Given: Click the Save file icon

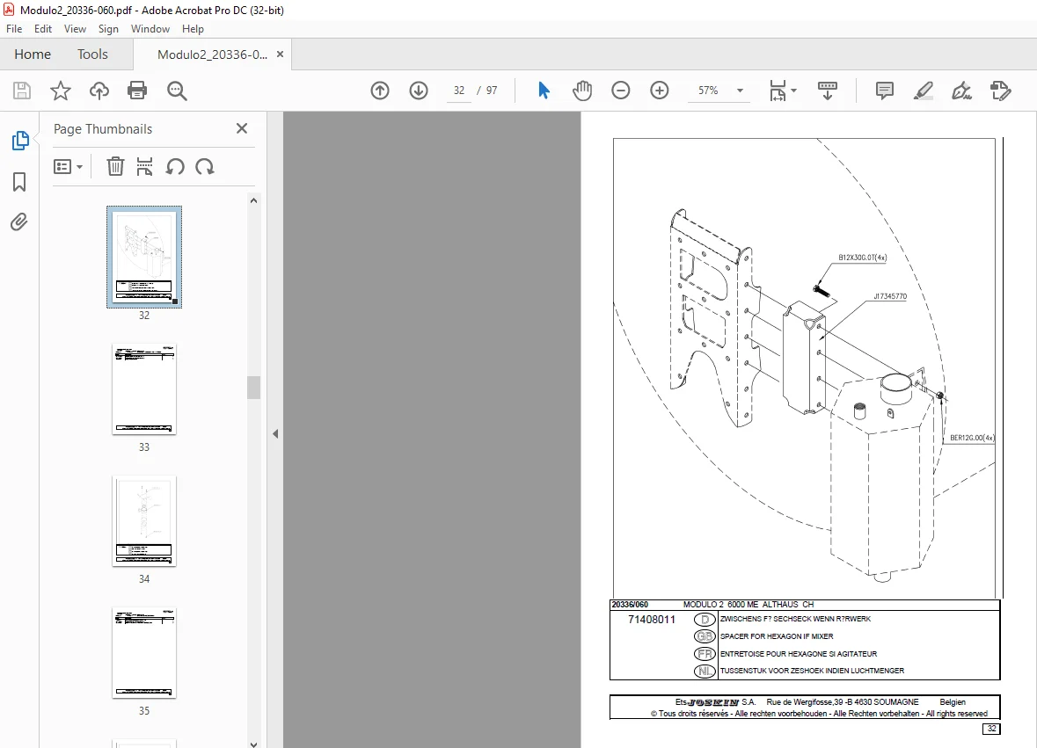Looking at the screenshot, I should click(x=22, y=91).
